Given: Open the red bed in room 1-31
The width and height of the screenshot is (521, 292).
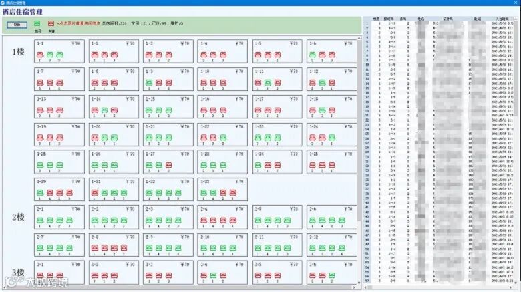Looking at the screenshot, I should tap(95, 192).
